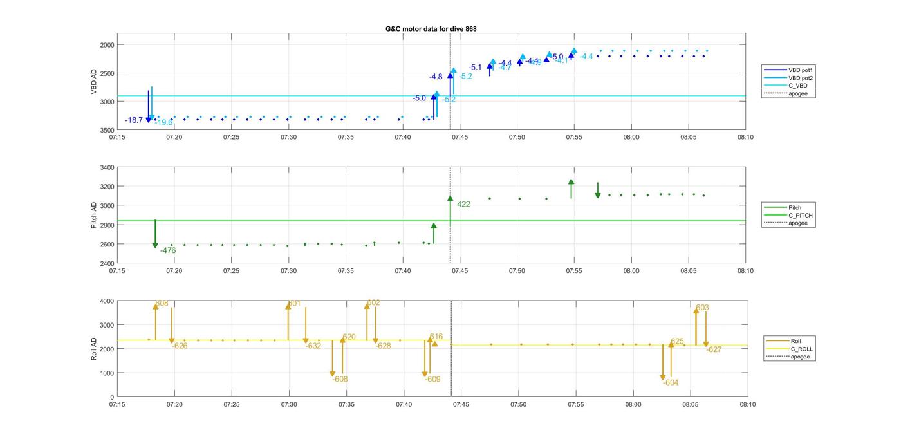Click the '2800' tick on Pitch axis

[x=106, y=225]
